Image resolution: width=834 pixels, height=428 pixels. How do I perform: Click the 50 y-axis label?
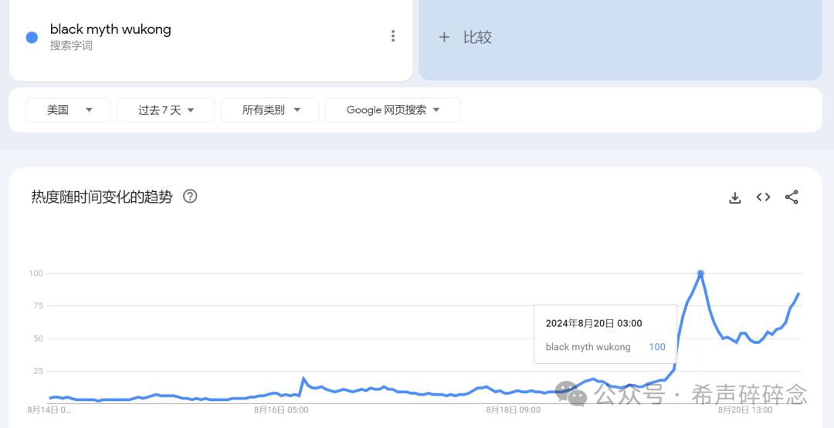(39, 339)
